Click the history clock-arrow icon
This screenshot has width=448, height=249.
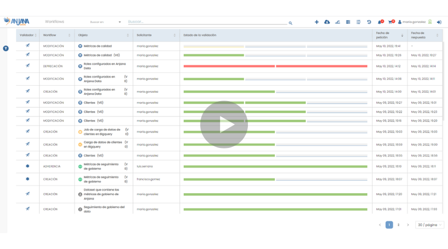pos(369,22)
